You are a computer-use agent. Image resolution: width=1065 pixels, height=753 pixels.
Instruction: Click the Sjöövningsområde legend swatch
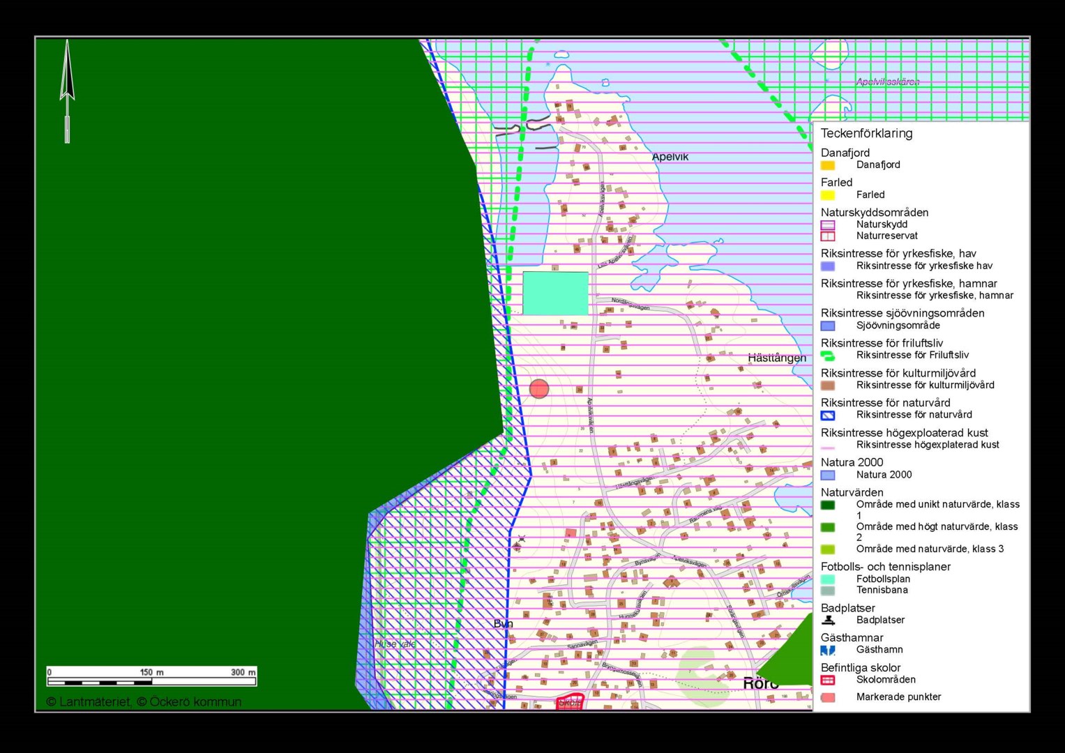[828, 326]
